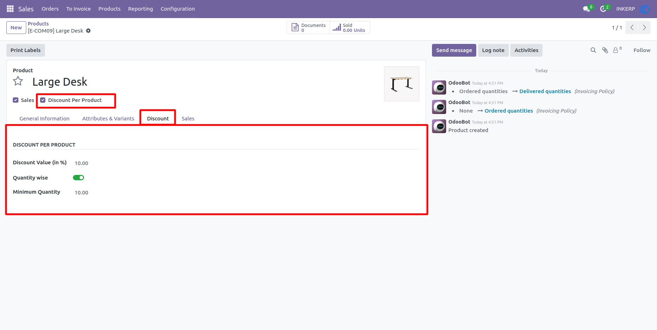Search messages in chatter
This screenshot has height=330, width=657.
[x=593, y=50]
